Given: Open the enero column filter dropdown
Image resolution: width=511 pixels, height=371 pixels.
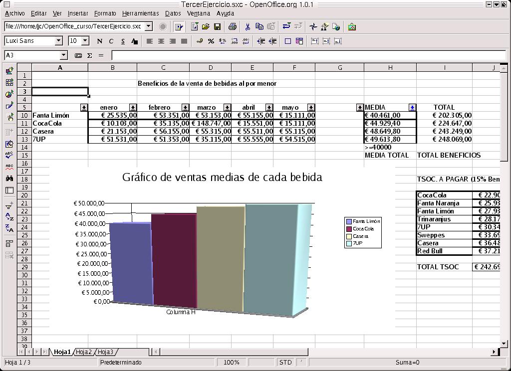Looking at the screenshot, I should click(133, 108).
